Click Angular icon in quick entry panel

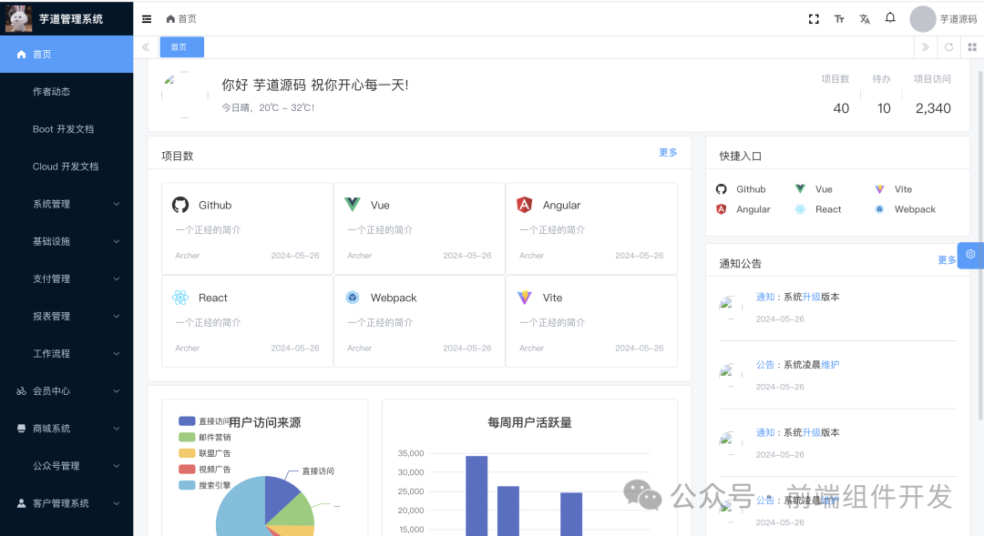(x=721, y=209)
